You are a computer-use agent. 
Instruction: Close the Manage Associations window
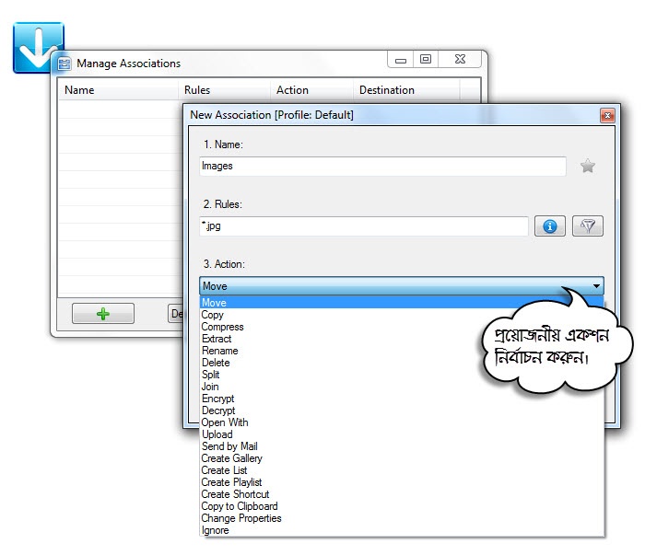coord(460,59)
